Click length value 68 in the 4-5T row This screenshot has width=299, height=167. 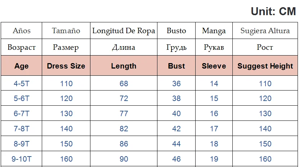point(124,84)
